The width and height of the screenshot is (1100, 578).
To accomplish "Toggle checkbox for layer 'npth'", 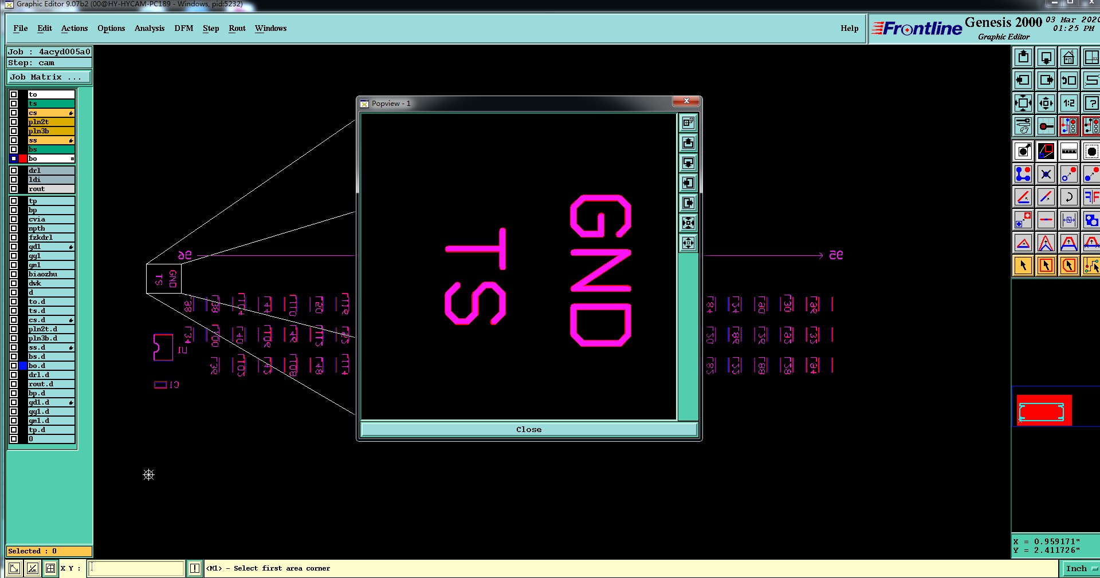I will [x=14, y=228].
